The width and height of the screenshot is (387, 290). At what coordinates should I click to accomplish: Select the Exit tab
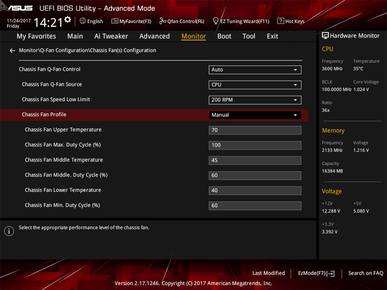[x=273, y=37]
